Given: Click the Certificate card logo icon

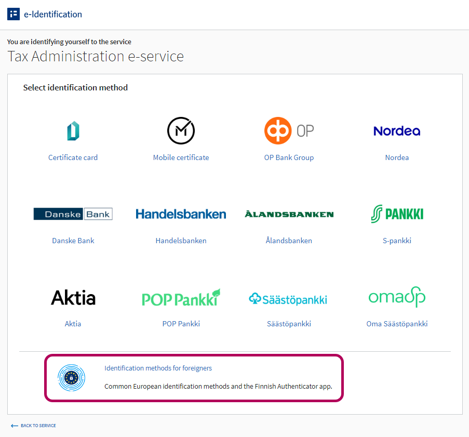Looking at the screenshot, I should [73, 131].
